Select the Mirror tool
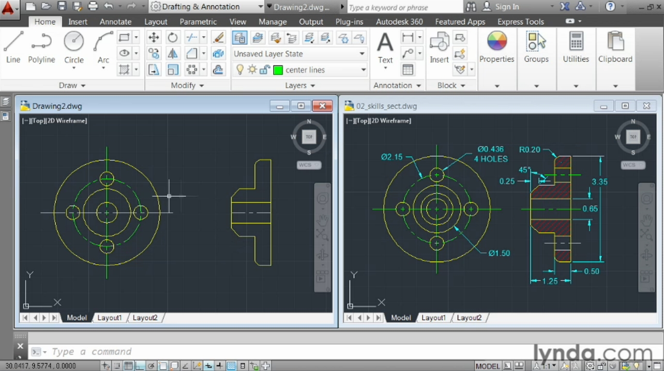The width and height of the screenshot is (664, 371). tap(173, 54)
